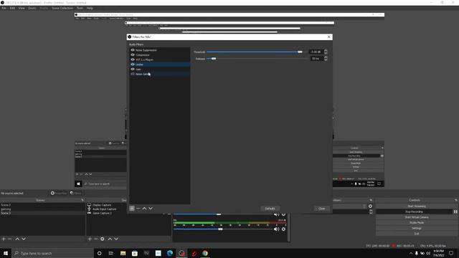Image resolution: width=459 pixels, height=258 pixels.
Task: Toggle Compressor filter visibility eye
Action: pos(133,54)
